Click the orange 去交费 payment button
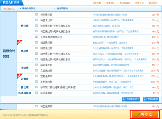 pyautogui.click(x=145, y=114)
